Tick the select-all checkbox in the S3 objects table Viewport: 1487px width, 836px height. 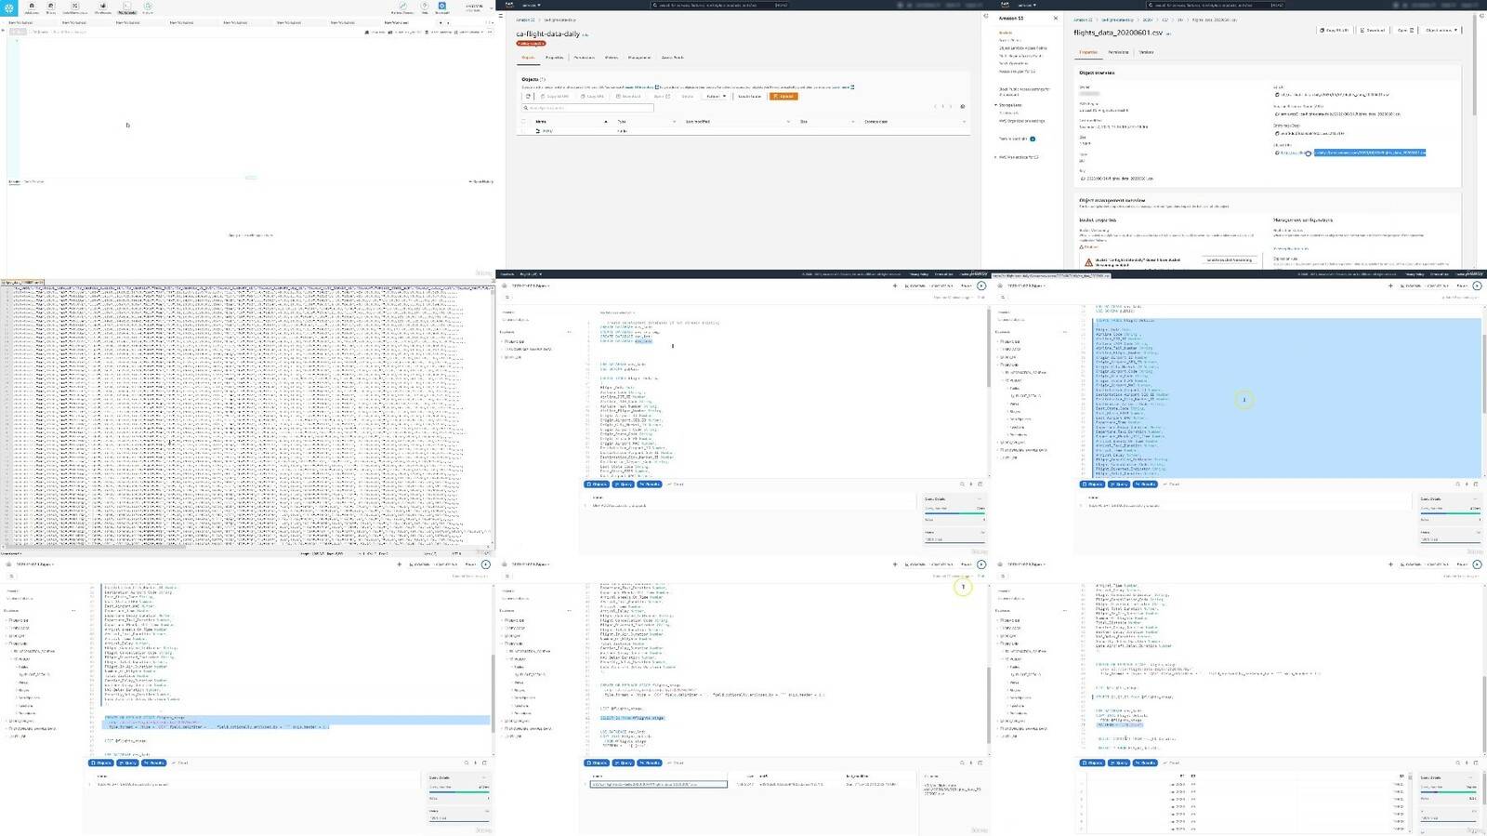point(523,121)
